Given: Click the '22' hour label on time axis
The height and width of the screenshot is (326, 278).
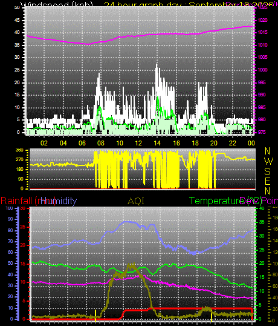Looking at the screenshot, I should [x=233, y=143].
